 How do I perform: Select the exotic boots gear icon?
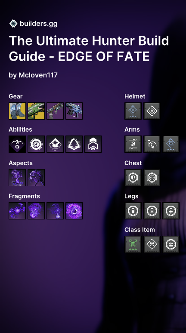pyautogui.click(x=17, y=111)
